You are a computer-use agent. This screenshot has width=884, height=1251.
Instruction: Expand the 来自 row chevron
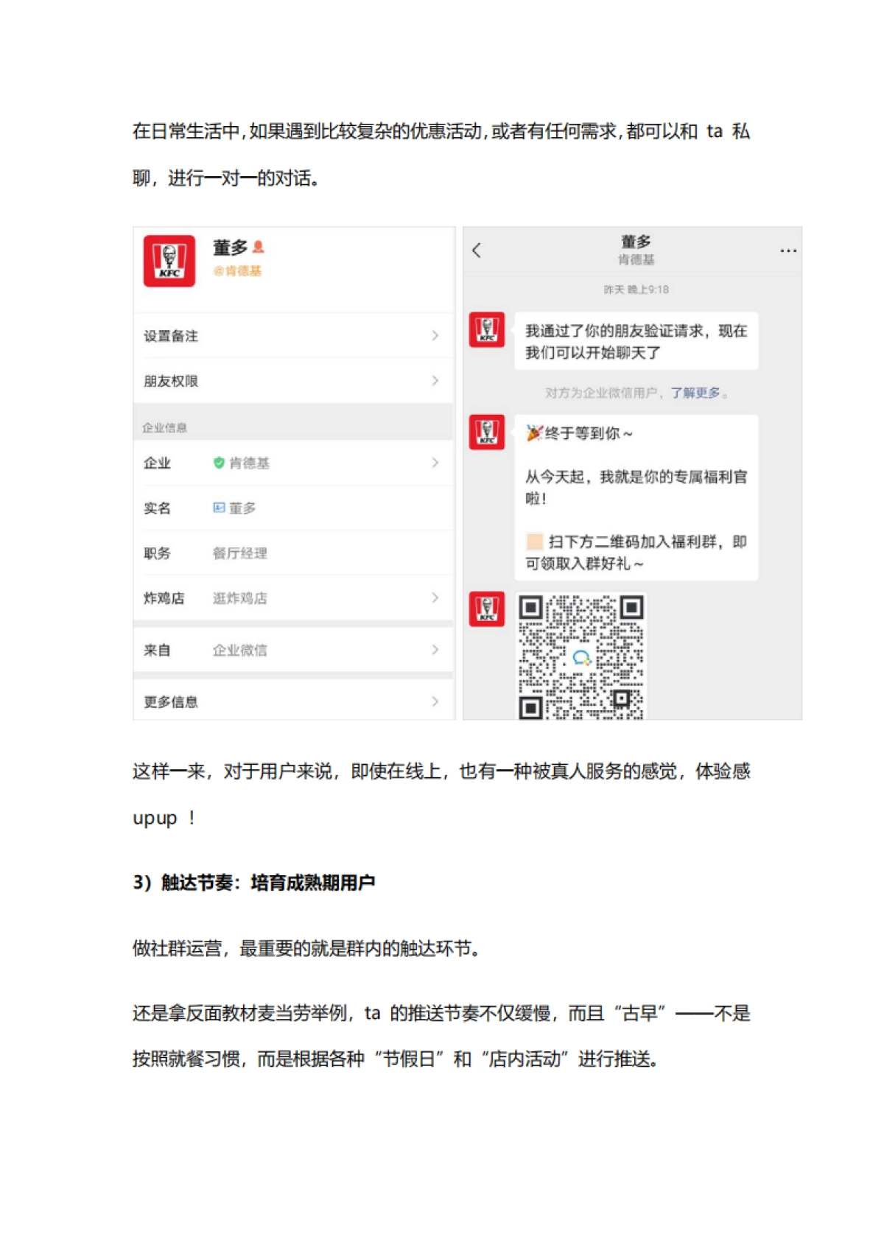point(435,650)
